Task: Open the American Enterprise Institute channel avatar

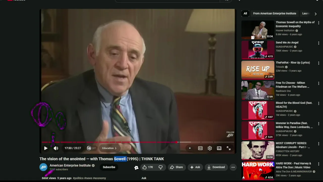Action: pyautogui.click(x=43, y=167)
